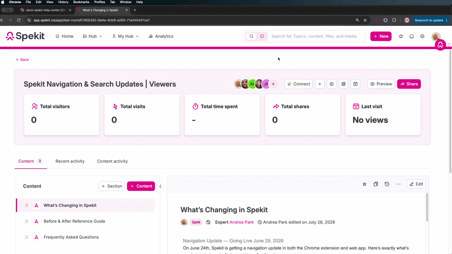Add a viewer with plus avatar button
The width and height of the screenshot is (452, 254).
(273, 84)
